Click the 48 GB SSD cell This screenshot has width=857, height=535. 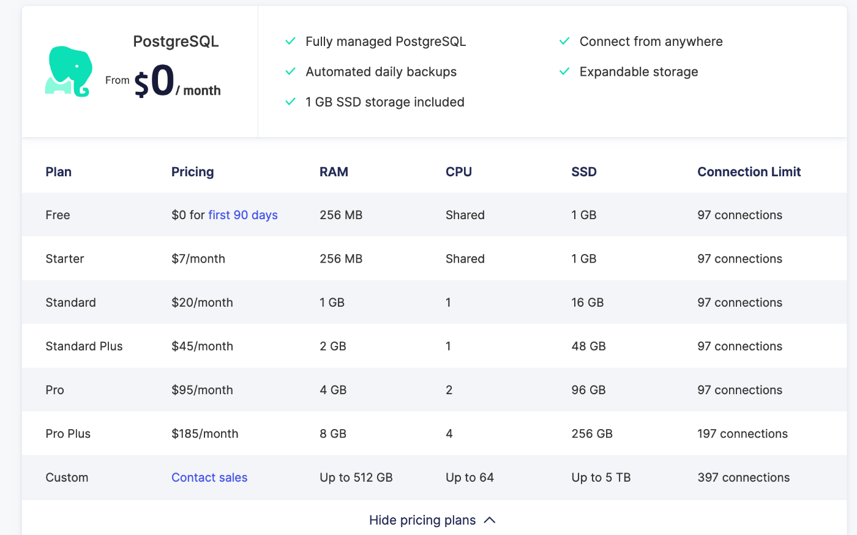[589, 346]
